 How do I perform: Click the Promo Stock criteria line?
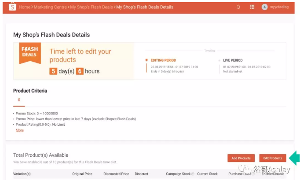[37, 114]
